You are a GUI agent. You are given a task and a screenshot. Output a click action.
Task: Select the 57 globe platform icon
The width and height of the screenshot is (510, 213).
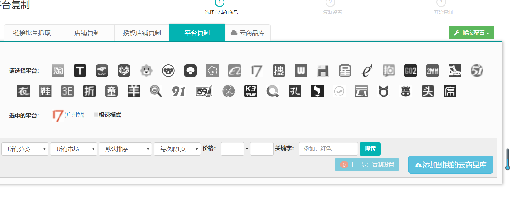pyautogui.click(x=477, y=71)
